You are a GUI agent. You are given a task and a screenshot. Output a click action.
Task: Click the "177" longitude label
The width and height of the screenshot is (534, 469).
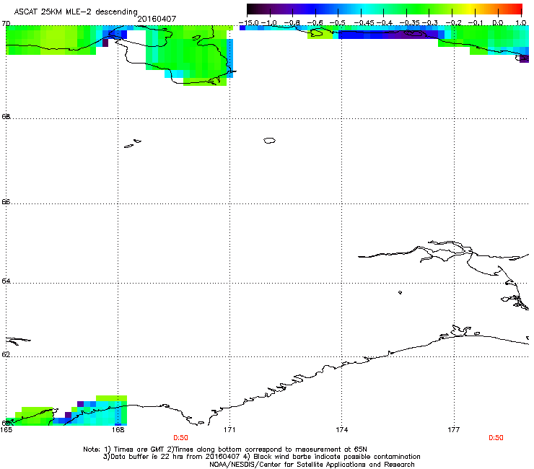coord(454,430)
